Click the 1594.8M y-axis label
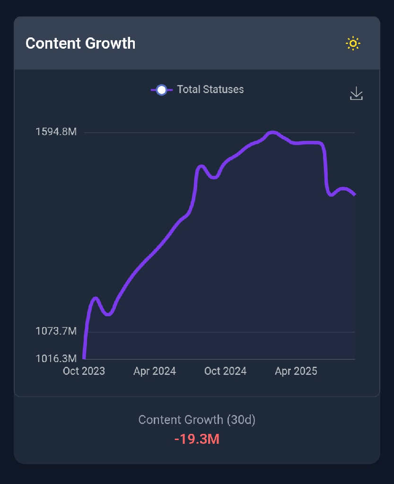This screenshot has height=484, width=394. click(56, 132)
